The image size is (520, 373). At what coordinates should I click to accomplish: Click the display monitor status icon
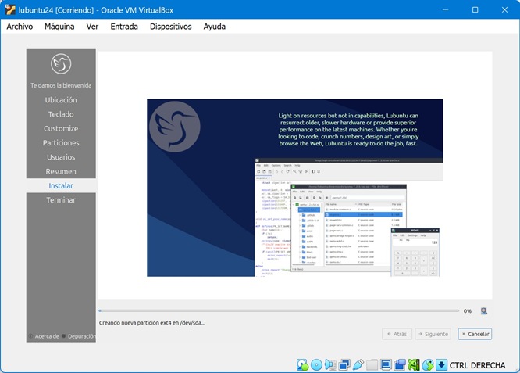pos(386,364)
